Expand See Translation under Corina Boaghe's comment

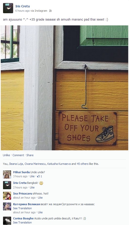click(x=23, y=222)
